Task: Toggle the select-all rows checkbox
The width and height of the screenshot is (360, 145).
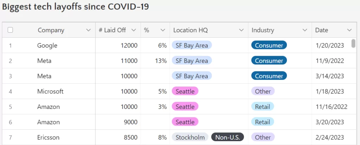Action: click(10, 30)
